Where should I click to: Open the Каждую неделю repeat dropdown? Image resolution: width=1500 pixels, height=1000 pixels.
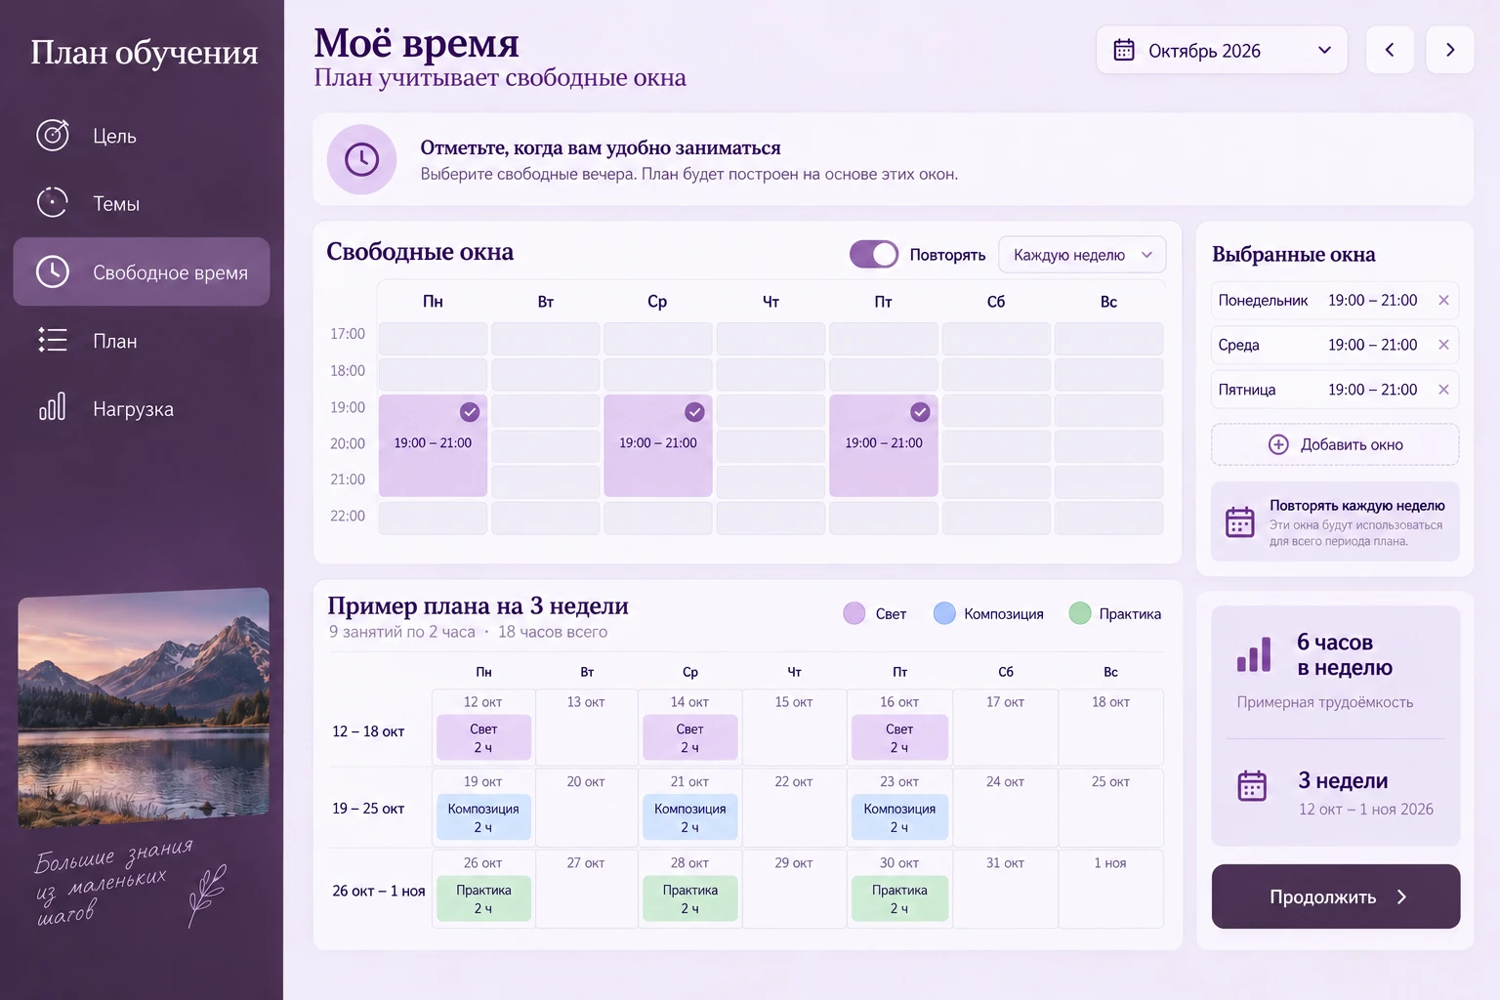point(1082,255)
